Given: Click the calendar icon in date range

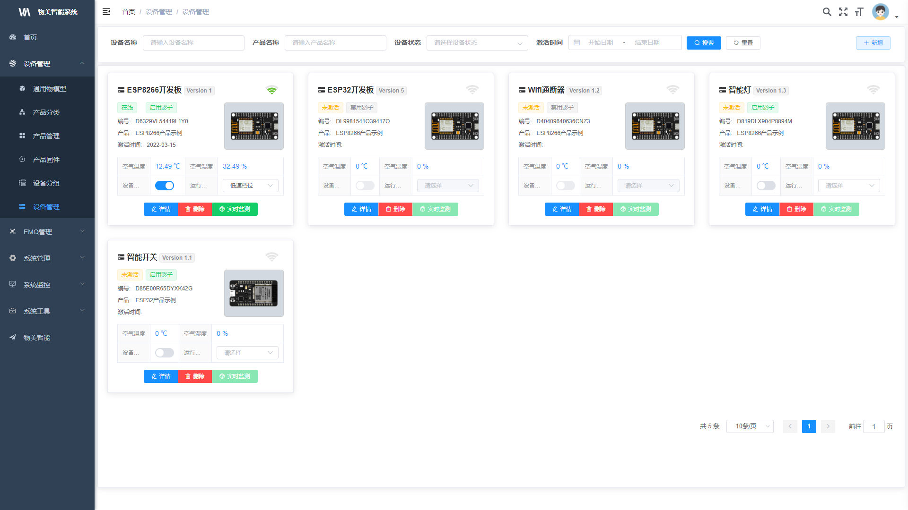Looking at the screenshot, I should (x=577, y=43).
